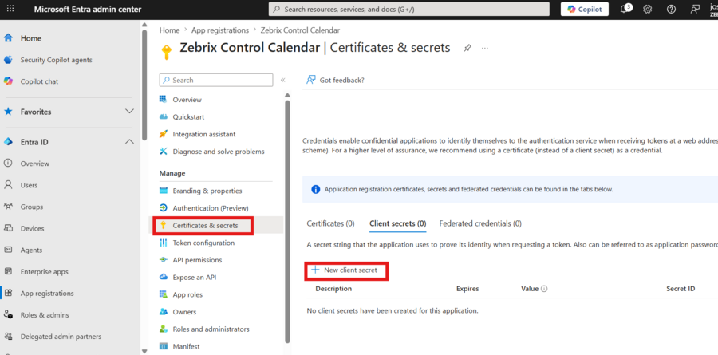Open Agents in the left navigation
This screenshot has width=718, height=355.
[x=31, y=250]
